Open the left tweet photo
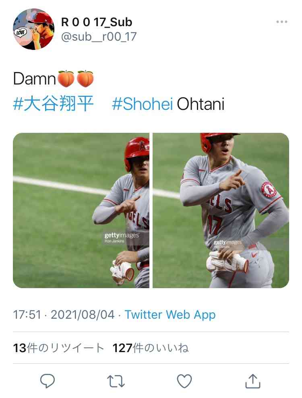Viewport: 302px width, 398px height. click(81, 210)
